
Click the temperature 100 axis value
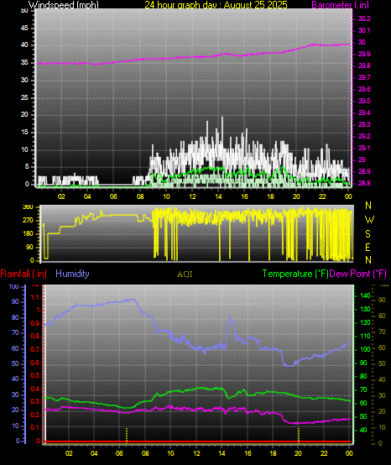(x=365, y=349)
